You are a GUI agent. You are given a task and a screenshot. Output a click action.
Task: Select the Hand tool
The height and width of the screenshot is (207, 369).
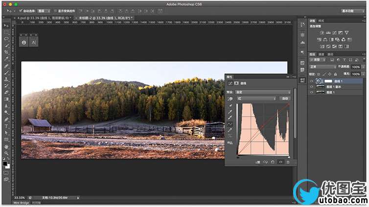point(6,146)
